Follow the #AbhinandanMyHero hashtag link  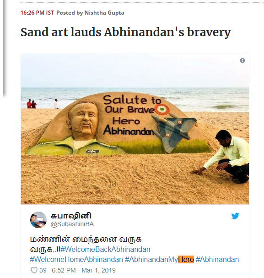[x=160, y=259]
